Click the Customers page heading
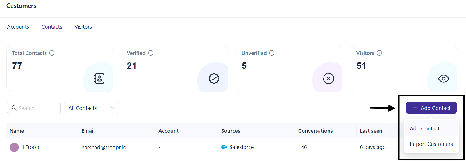466x161 pixels. click(21, 6)
